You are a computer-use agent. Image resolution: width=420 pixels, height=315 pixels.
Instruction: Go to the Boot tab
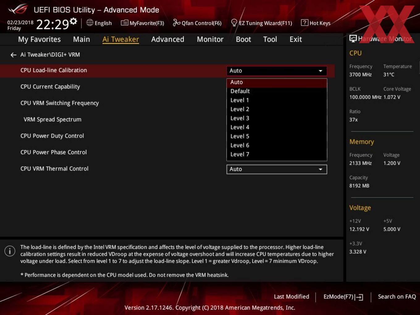click(x=243, y=39)
